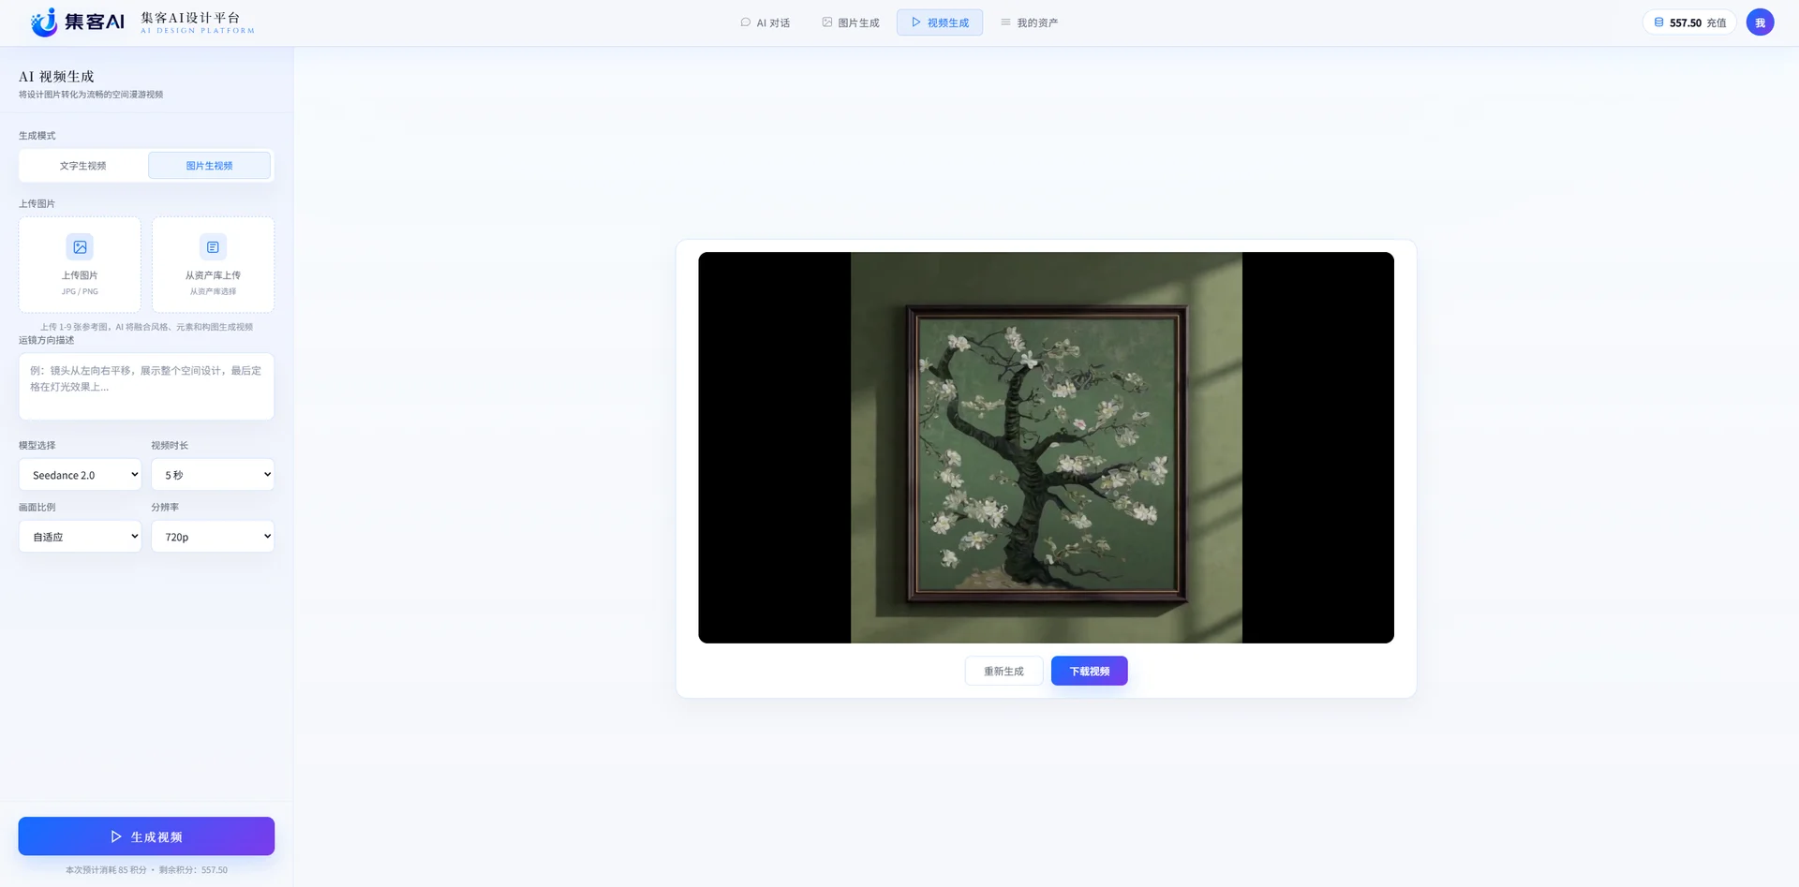Click the coin icon beside 557.50

(1658, 22)
